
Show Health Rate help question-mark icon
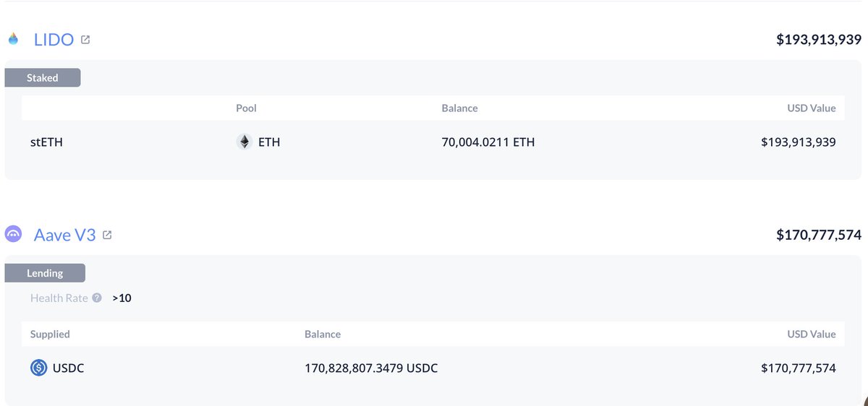pyautogui.click(x=97, y=298)
